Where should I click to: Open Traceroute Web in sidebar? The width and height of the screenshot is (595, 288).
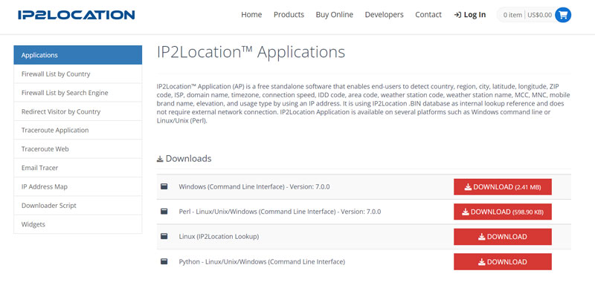tap(78, 149)
